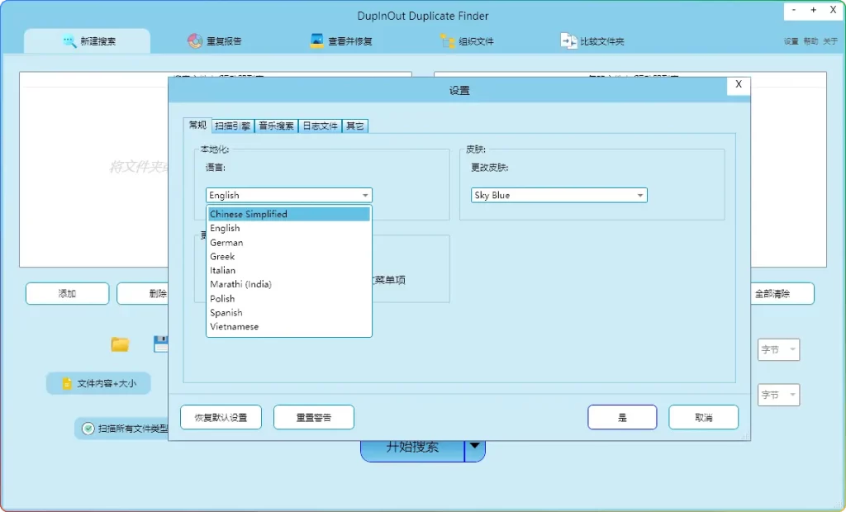This screenshot has width=846, height=512.
Task: Select the 文件内容+大小 search mode
Action: (98, 384)
